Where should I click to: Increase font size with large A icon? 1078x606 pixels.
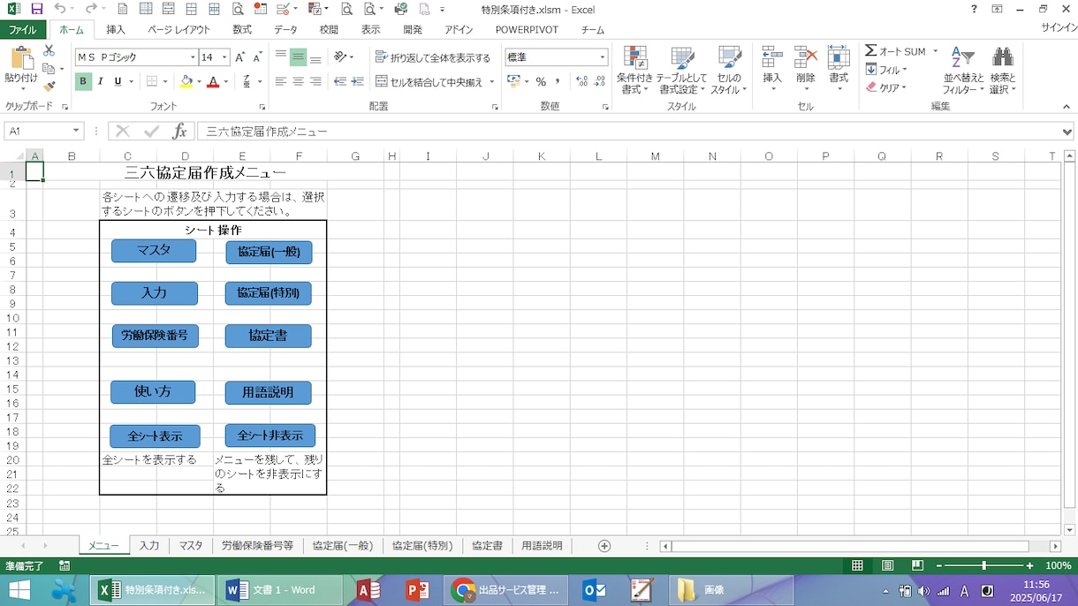240,57
